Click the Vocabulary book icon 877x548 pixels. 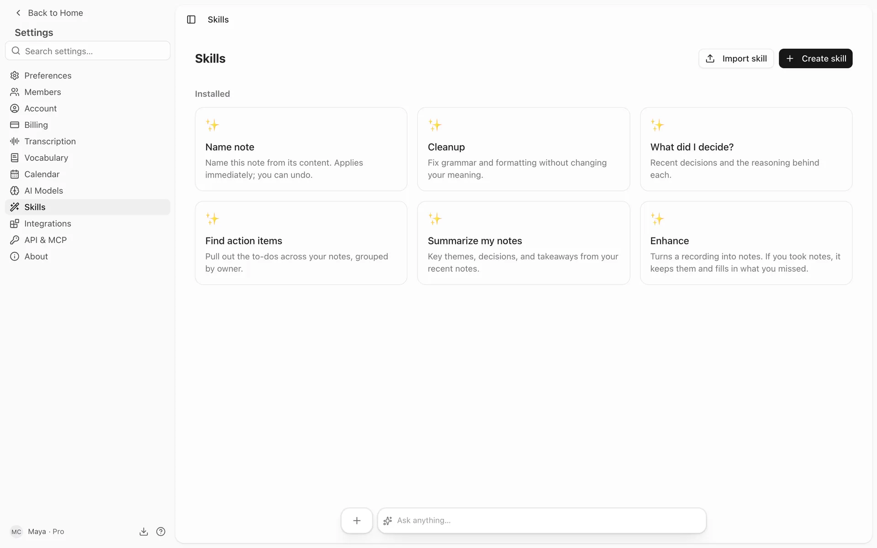click(x=15, y=158)
